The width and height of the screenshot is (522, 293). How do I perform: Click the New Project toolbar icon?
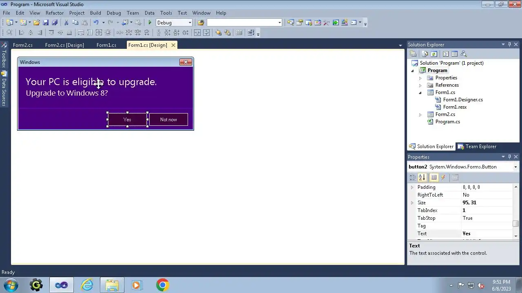pyautogui.click(x=9, y=23)
